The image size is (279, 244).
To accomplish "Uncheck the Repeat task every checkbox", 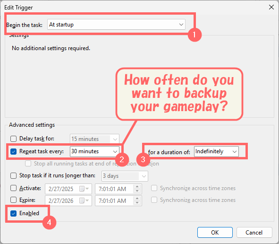I will (x=13, y=151).
